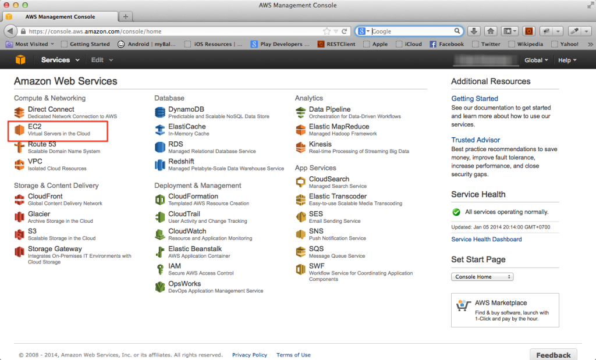Go to browser home page icon
Viewport: 596px width, 360px height.
(x=491, y=31)
